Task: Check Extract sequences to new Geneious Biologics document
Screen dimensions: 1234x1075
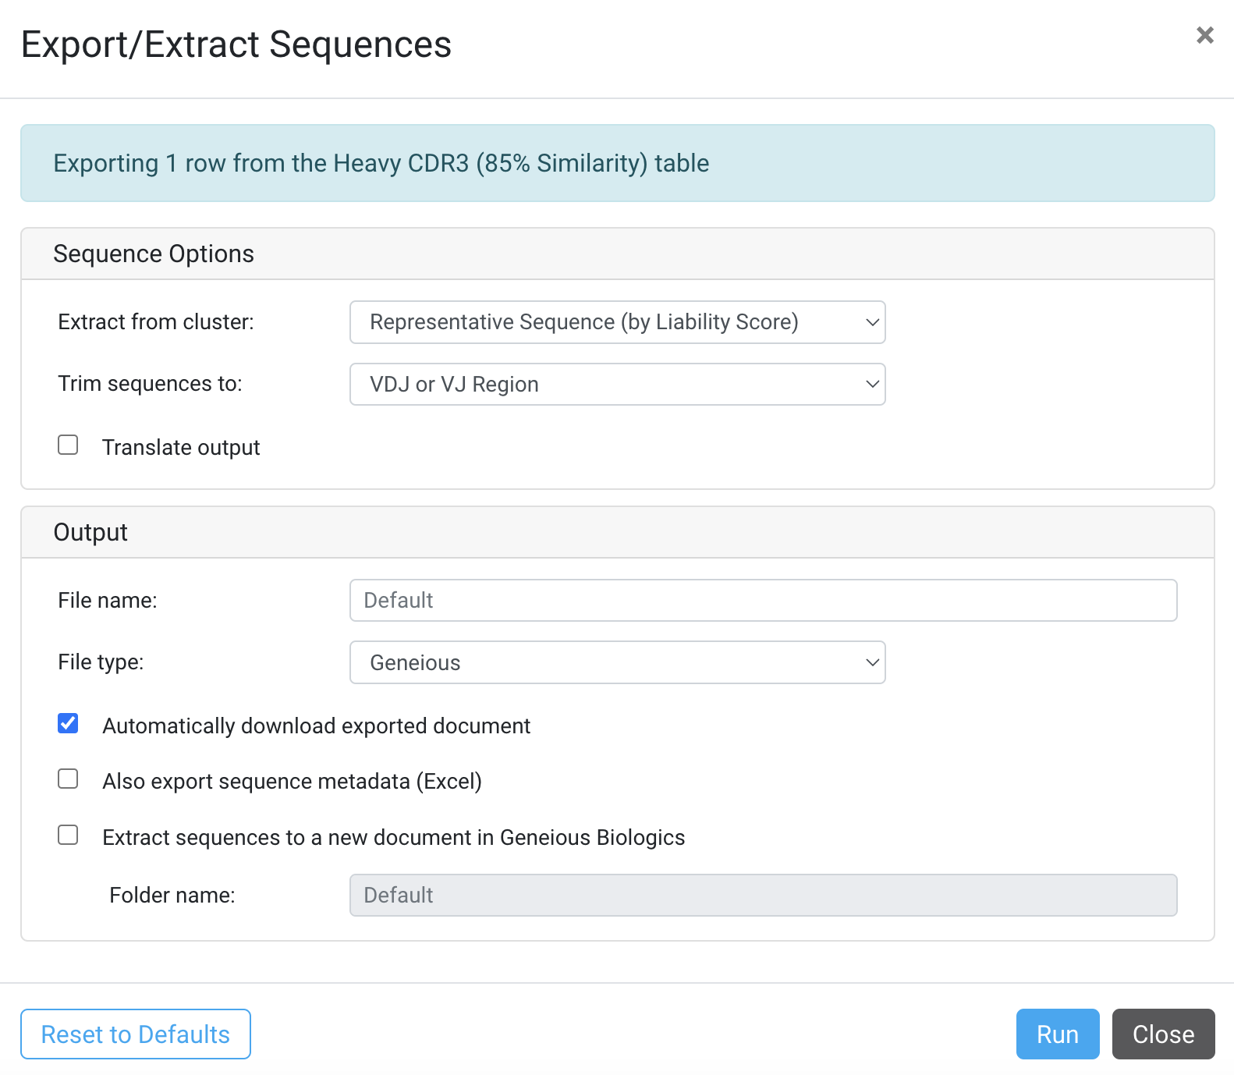Action: [68, 835]
